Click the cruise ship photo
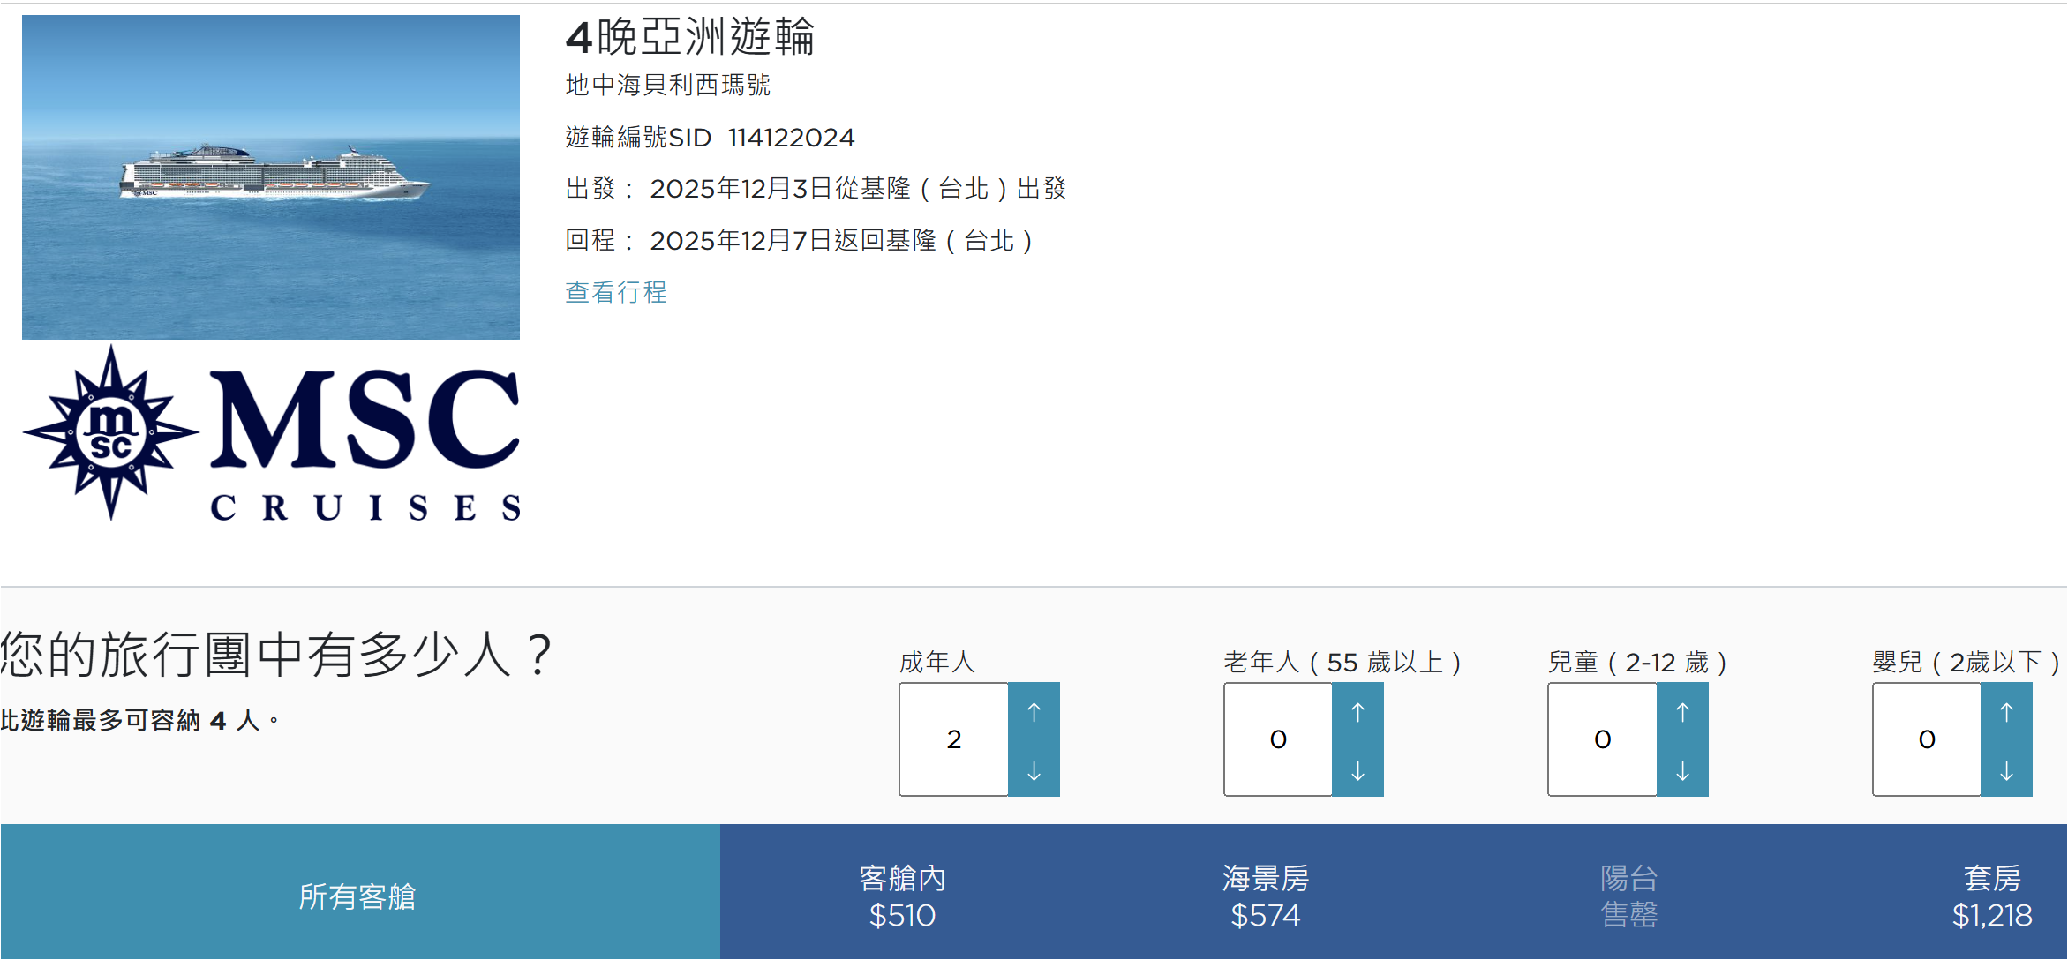This screenshot has height=960, width=2068. coord(271,176)
